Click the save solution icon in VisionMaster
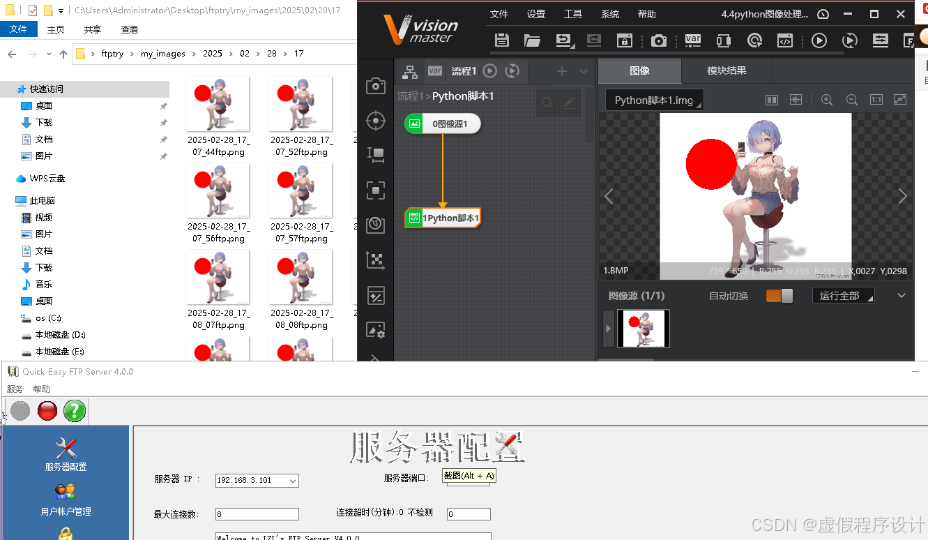Viewport: 928px width, 540px height. [x=501, y=40]
